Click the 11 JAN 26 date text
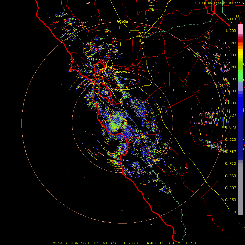Viewport: 245px width, 245px height. tap(170, 243)
